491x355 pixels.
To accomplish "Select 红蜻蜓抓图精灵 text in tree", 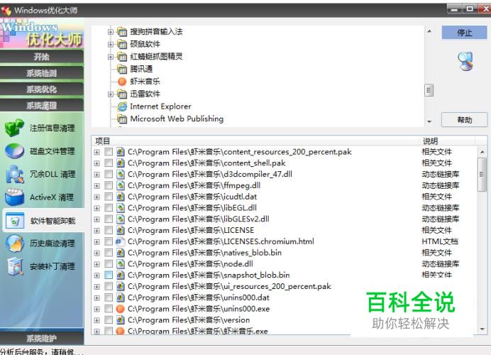I will [156, 57].
